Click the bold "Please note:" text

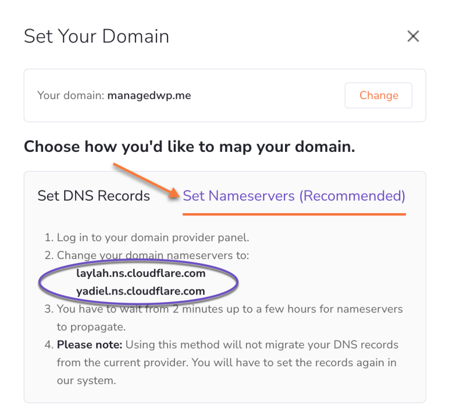[89, 344]
